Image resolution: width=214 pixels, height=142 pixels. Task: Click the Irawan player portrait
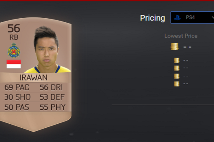tap(47, 49)
